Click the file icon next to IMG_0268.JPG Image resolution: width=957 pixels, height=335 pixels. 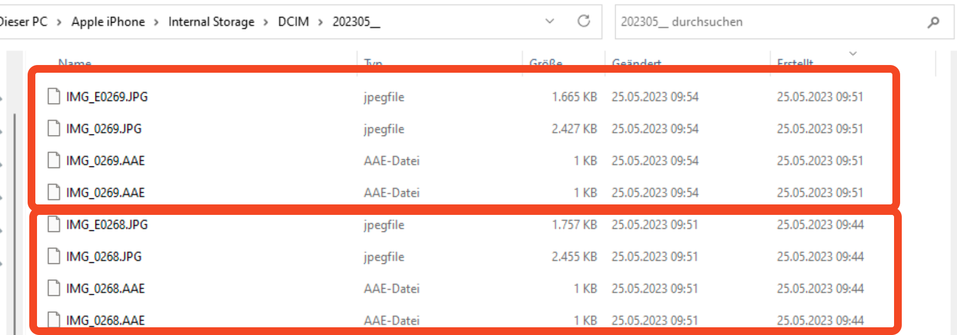click(54, 256)
